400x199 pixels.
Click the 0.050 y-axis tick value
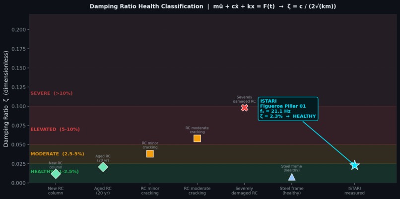coord(19,144)
